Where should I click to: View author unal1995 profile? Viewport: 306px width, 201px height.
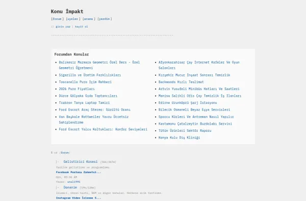[73, 182]
